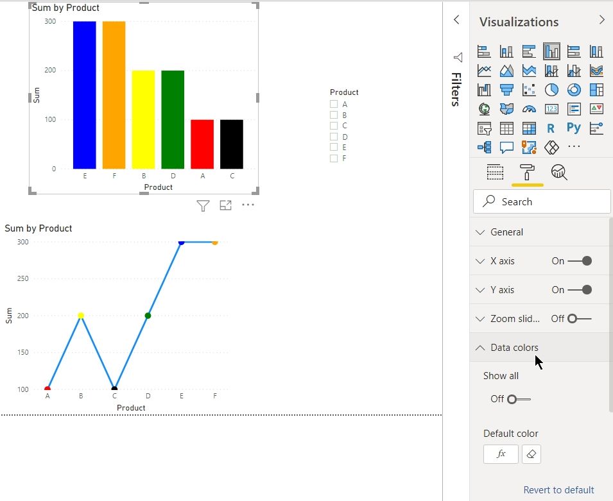
Task: Check Product D in the slicer
Action: point(334,137)
